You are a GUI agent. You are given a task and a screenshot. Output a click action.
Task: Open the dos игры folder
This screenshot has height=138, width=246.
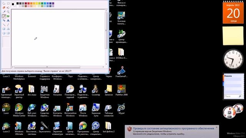32,90
